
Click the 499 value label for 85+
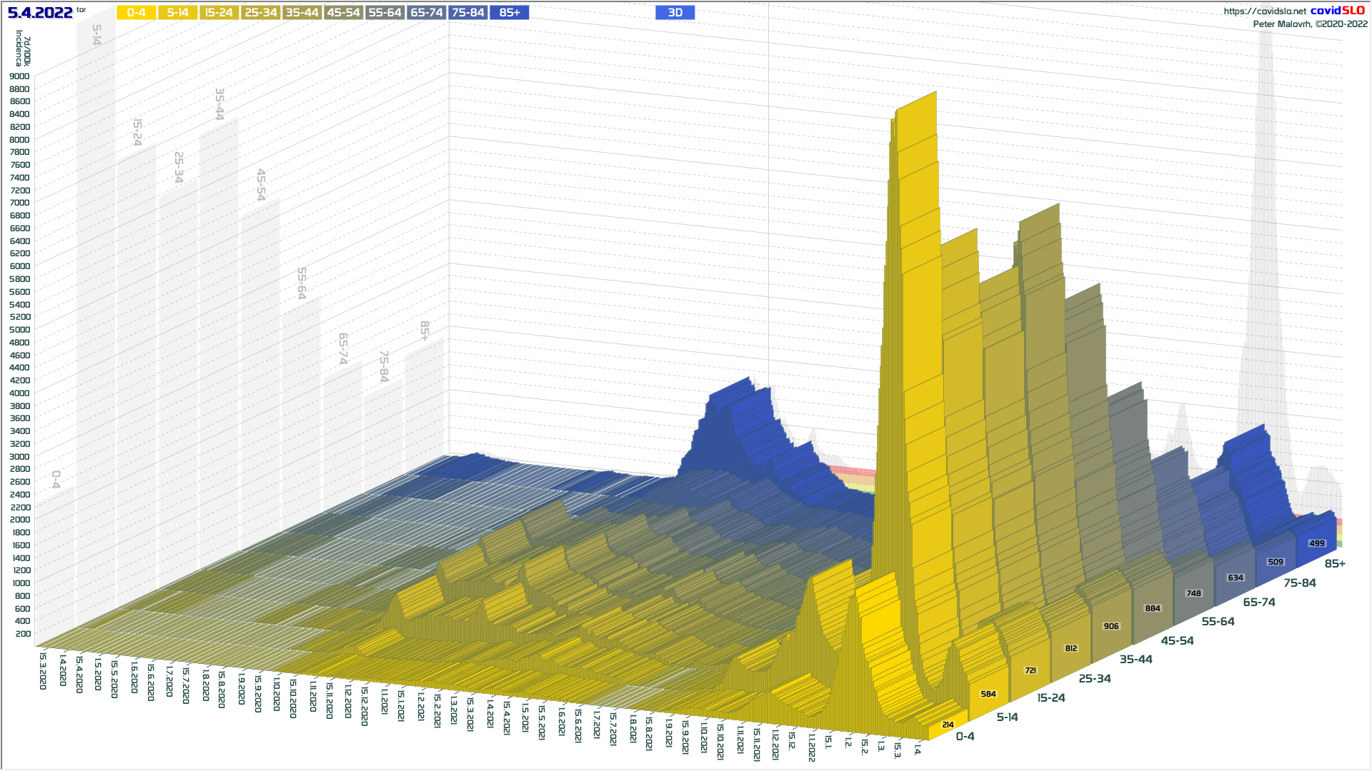[1317, 543]
